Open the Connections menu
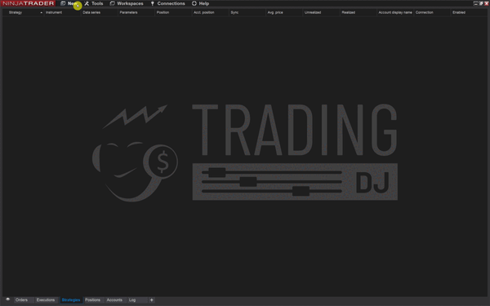This screenshot has width=490, height=306. pos(171,3)
